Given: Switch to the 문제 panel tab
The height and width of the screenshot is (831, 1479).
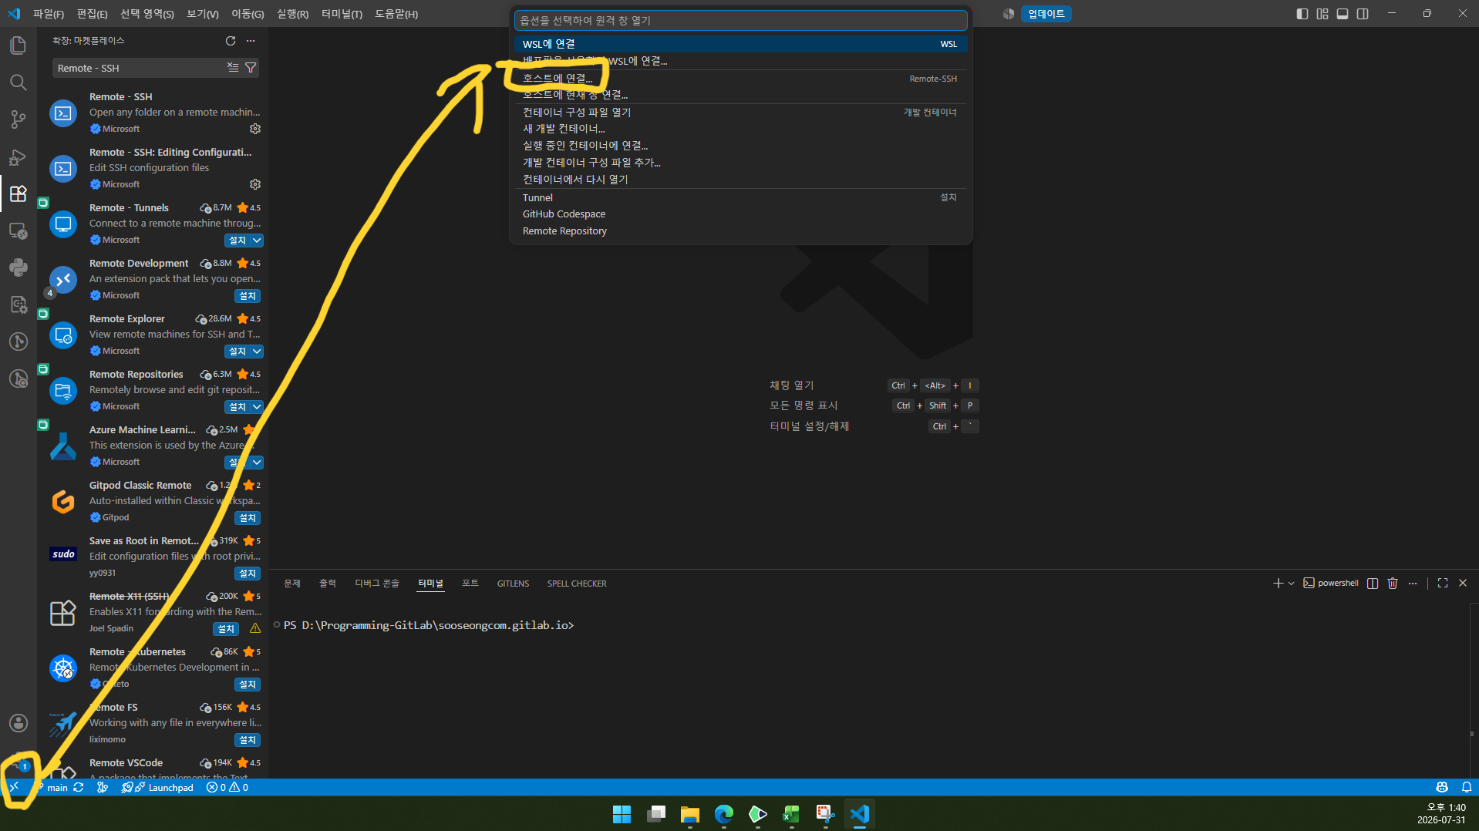Looking at the screenshot, I should coord(292,584).
